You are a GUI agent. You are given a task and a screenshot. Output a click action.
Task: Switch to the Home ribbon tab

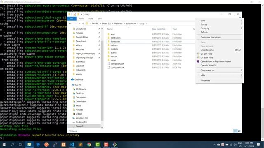pos(81,18)
